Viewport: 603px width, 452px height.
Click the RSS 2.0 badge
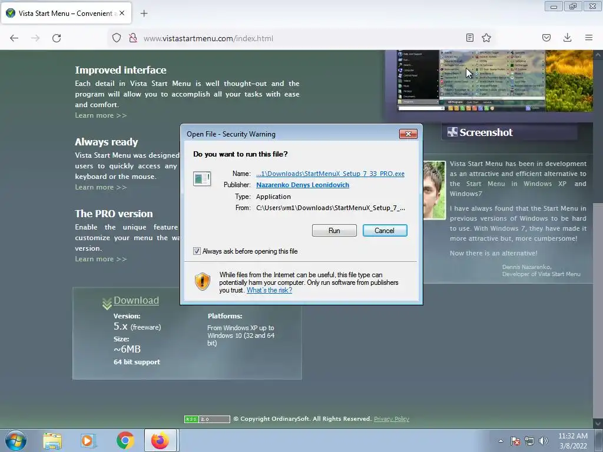207,419
